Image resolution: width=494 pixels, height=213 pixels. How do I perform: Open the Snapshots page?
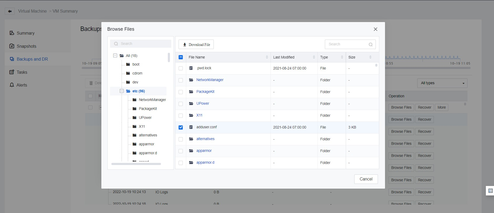26,46
